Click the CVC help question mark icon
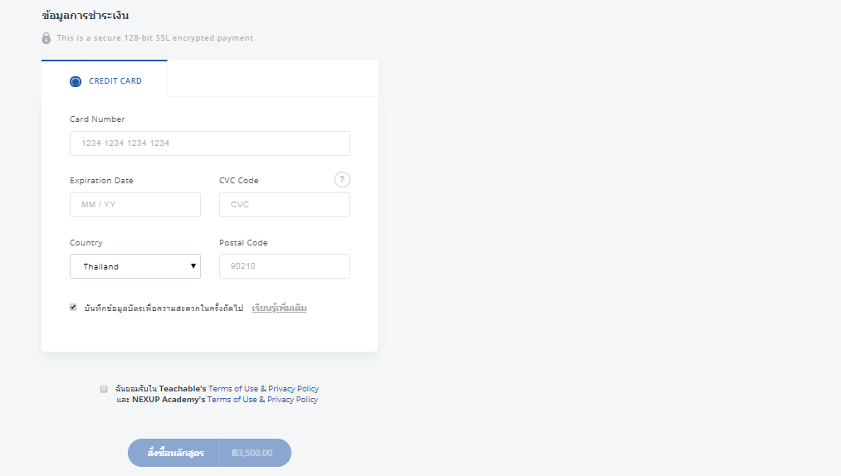The width and height of the screenshot is (841, 476). click(x=342, y=180)
